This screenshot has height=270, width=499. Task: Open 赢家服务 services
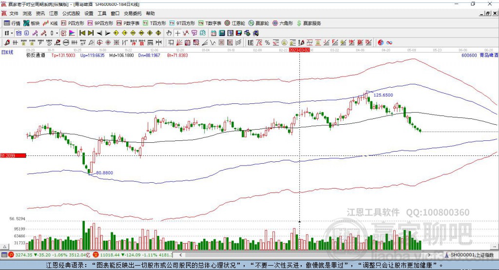pos(308,23)
